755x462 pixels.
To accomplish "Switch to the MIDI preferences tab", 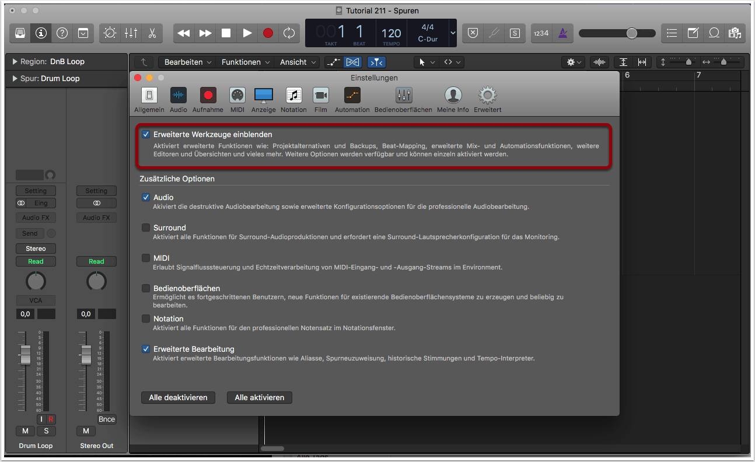I will point(237,100).
